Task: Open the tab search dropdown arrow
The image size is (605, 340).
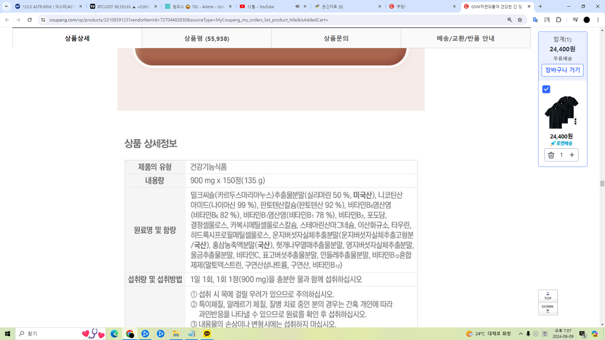Action: click(x=6, y=6)
